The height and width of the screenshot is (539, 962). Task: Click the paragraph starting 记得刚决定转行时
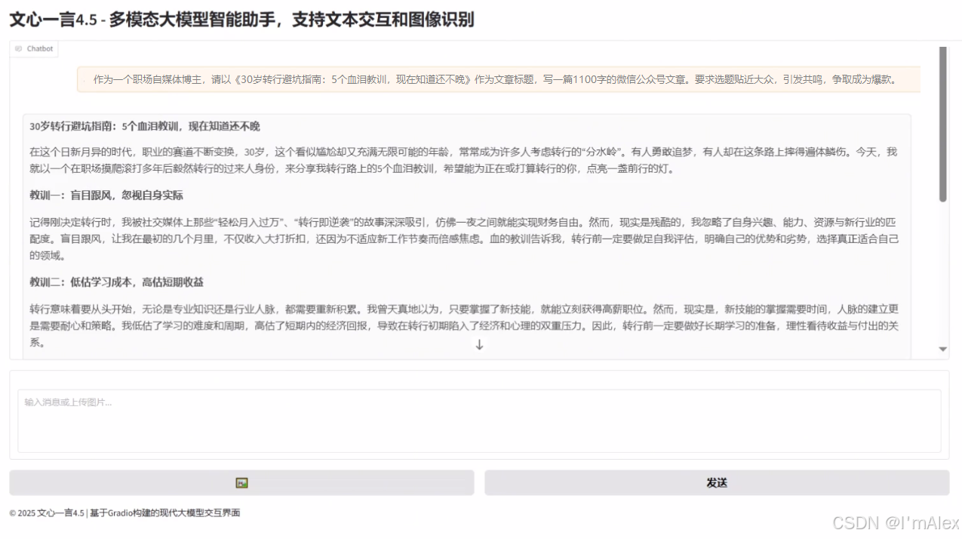coord(463,239)
